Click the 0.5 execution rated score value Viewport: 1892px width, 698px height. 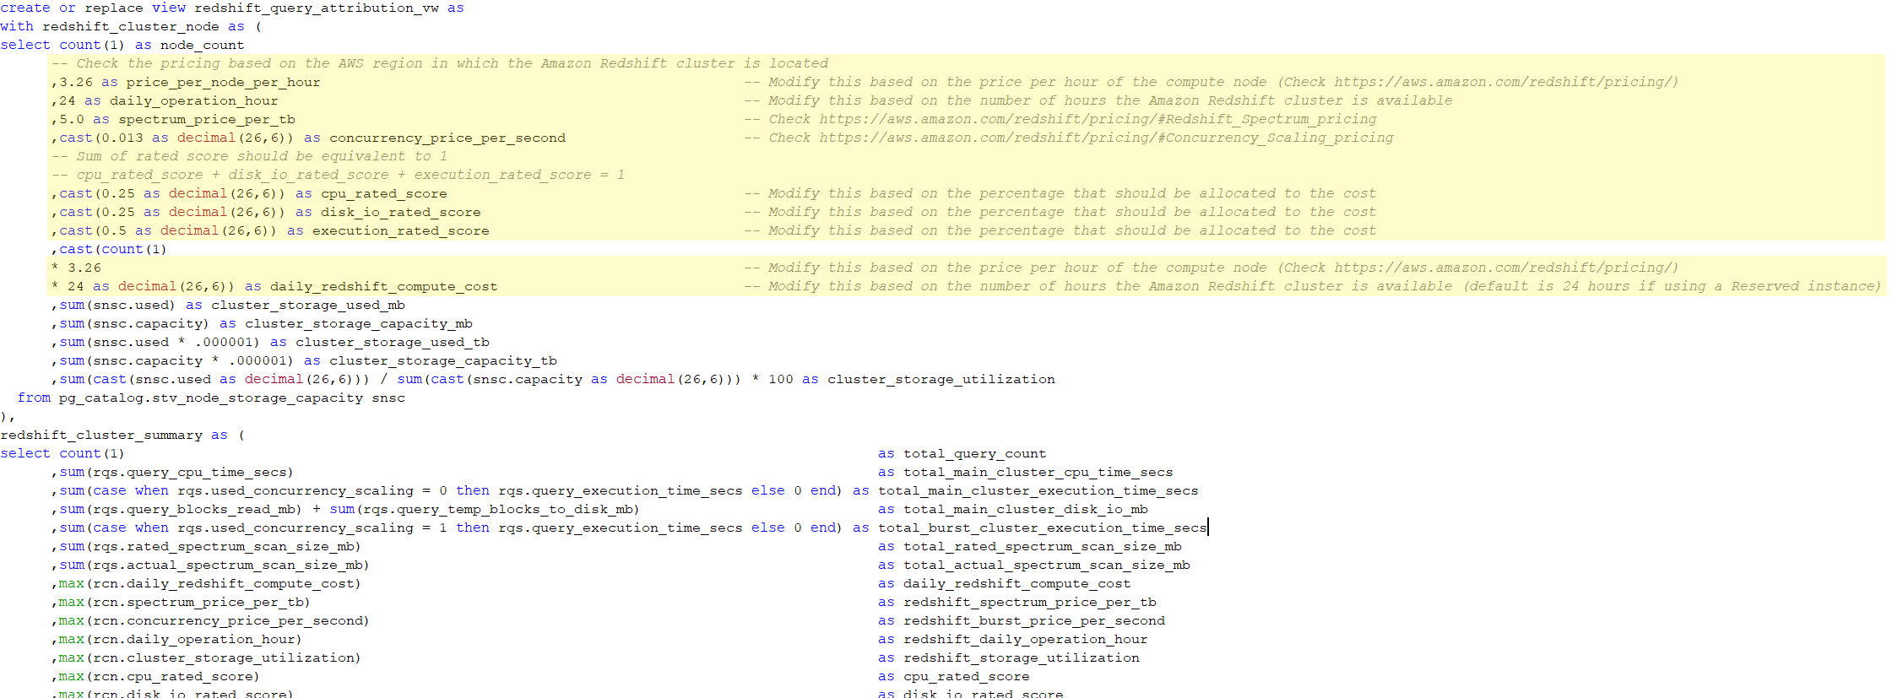(114, 230)
